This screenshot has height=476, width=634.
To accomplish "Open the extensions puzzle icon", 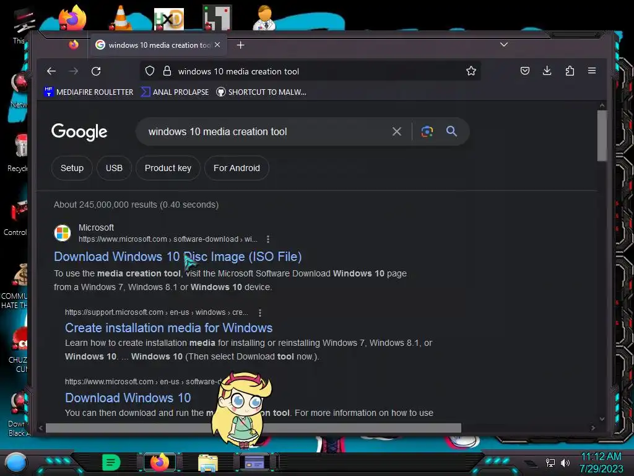I will click(x=570, y=71).
